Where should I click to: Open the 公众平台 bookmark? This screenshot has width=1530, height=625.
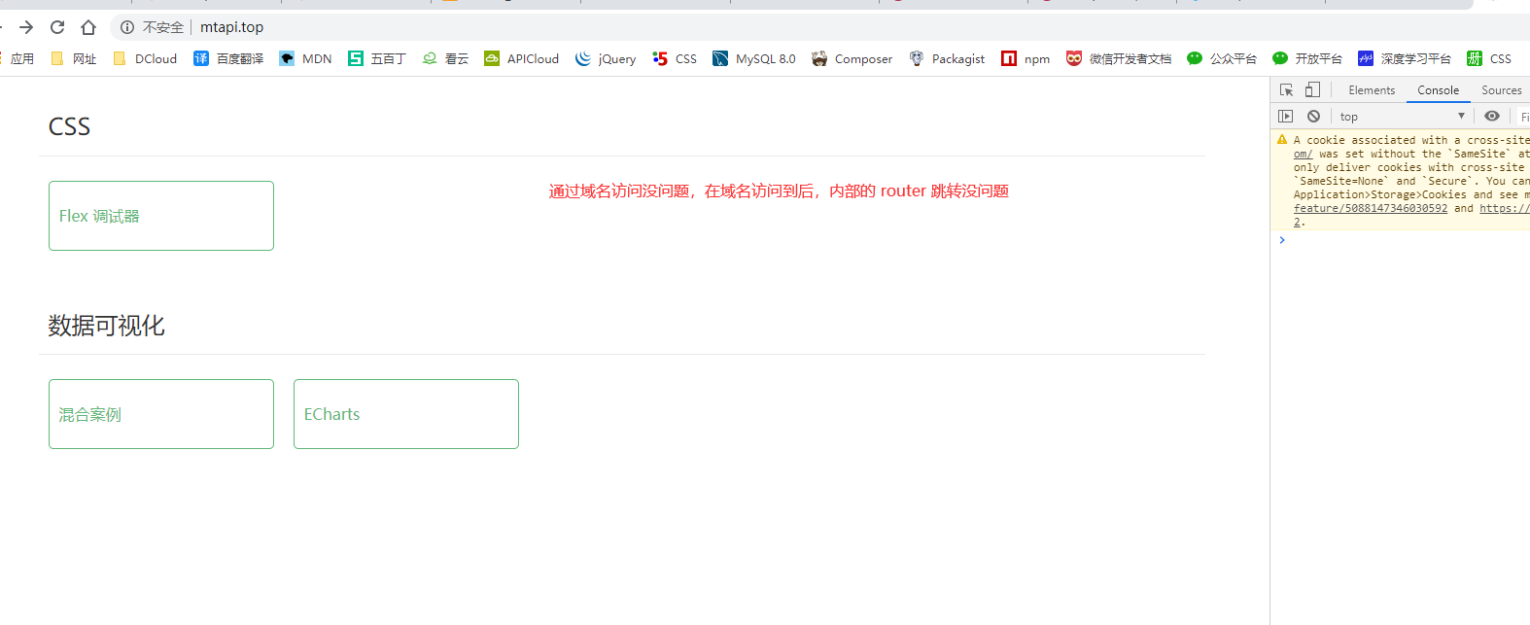(x=1222, y=58)
